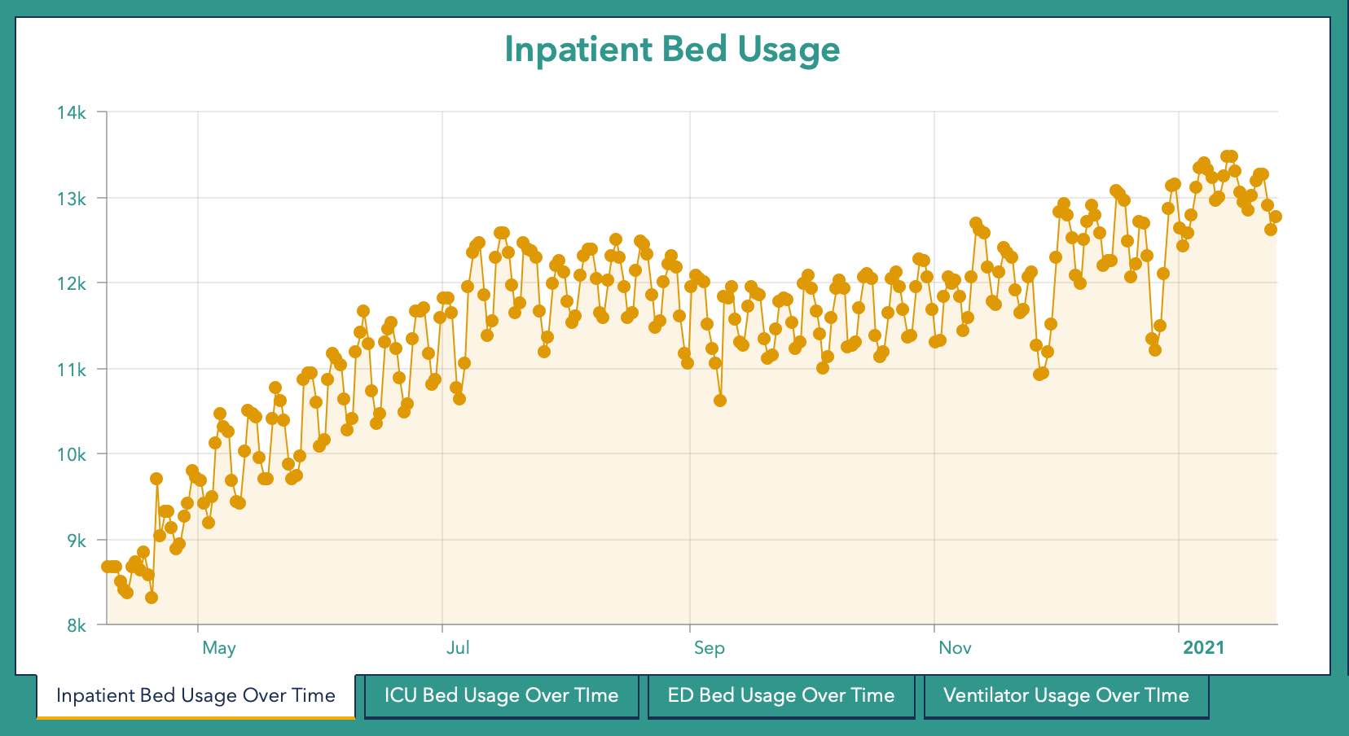Click the 14k y-axis label

[x=72, y=112]
